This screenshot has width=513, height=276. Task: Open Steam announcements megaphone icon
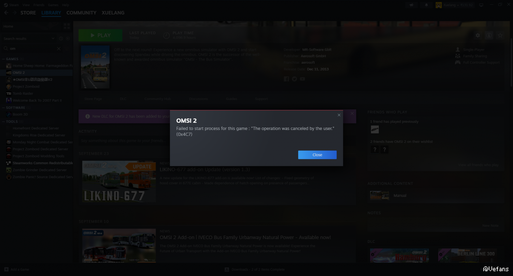[412, 5]
